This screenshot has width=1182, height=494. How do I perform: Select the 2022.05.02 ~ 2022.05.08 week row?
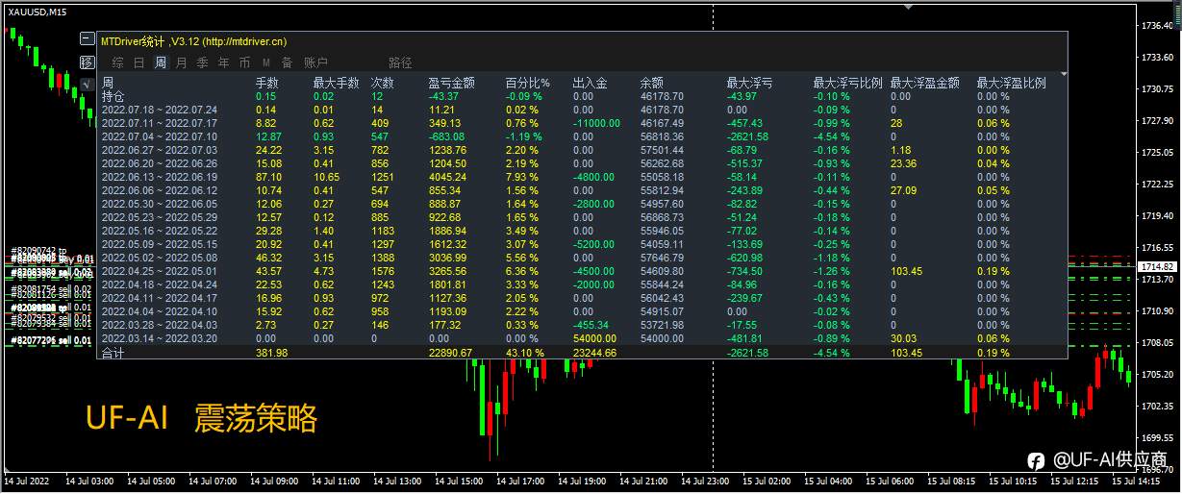(x=160, y=259)
